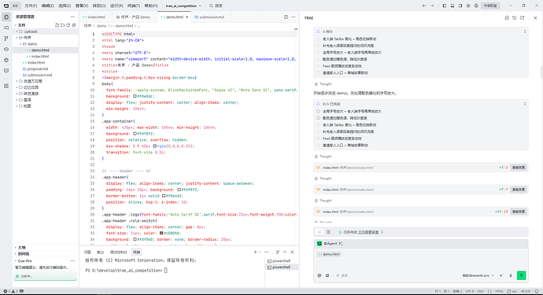This screenshot has height=295, width=543.
Task: Click the search box in the title bar
Action: pos(216,6)
